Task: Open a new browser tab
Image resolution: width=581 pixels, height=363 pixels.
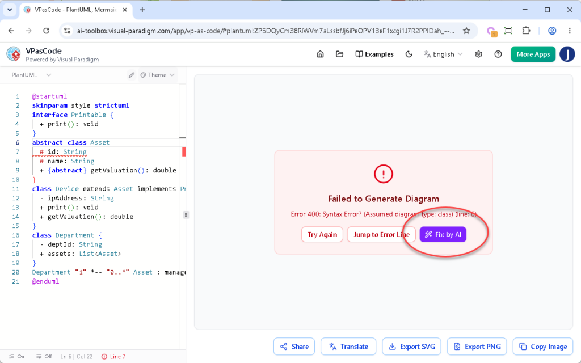Action: [x=142, y=10]
